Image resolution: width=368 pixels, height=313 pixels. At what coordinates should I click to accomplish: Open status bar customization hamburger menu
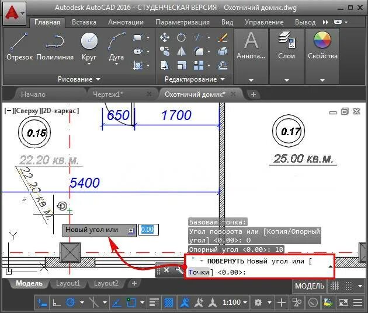tap(358, 303)
